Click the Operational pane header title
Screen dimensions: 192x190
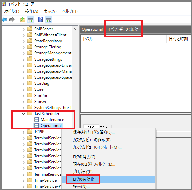click(92, 29)
